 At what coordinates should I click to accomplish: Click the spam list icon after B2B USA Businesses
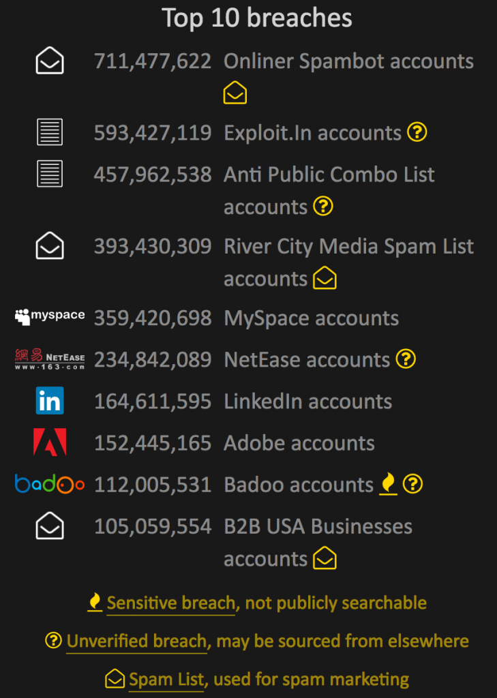(325, 558)
